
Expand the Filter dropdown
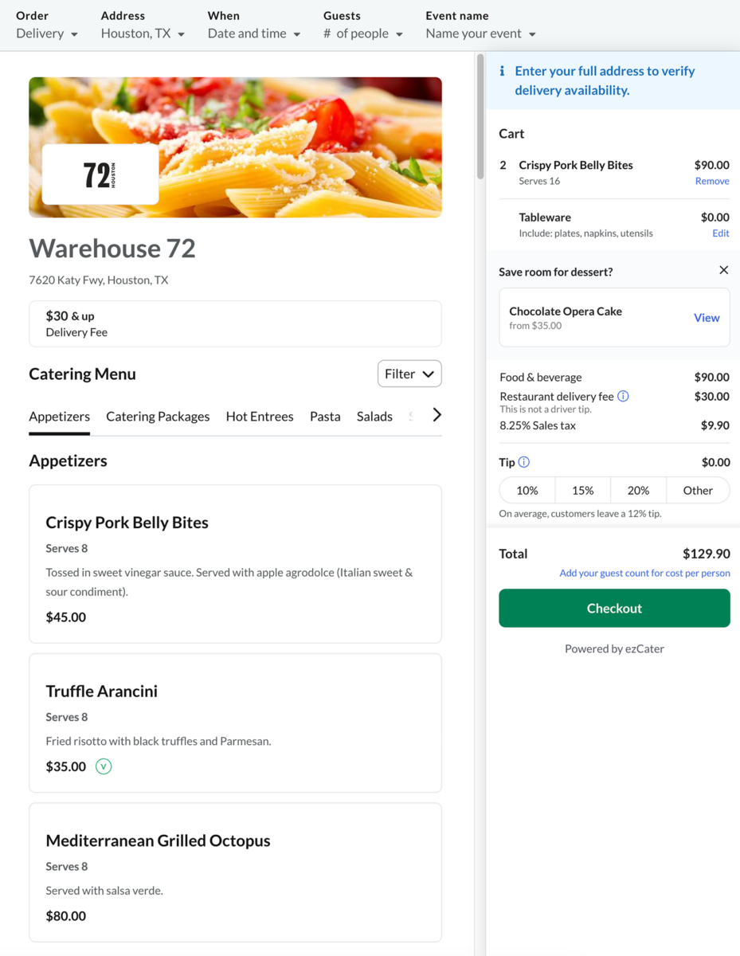click(x=409, y=374)
